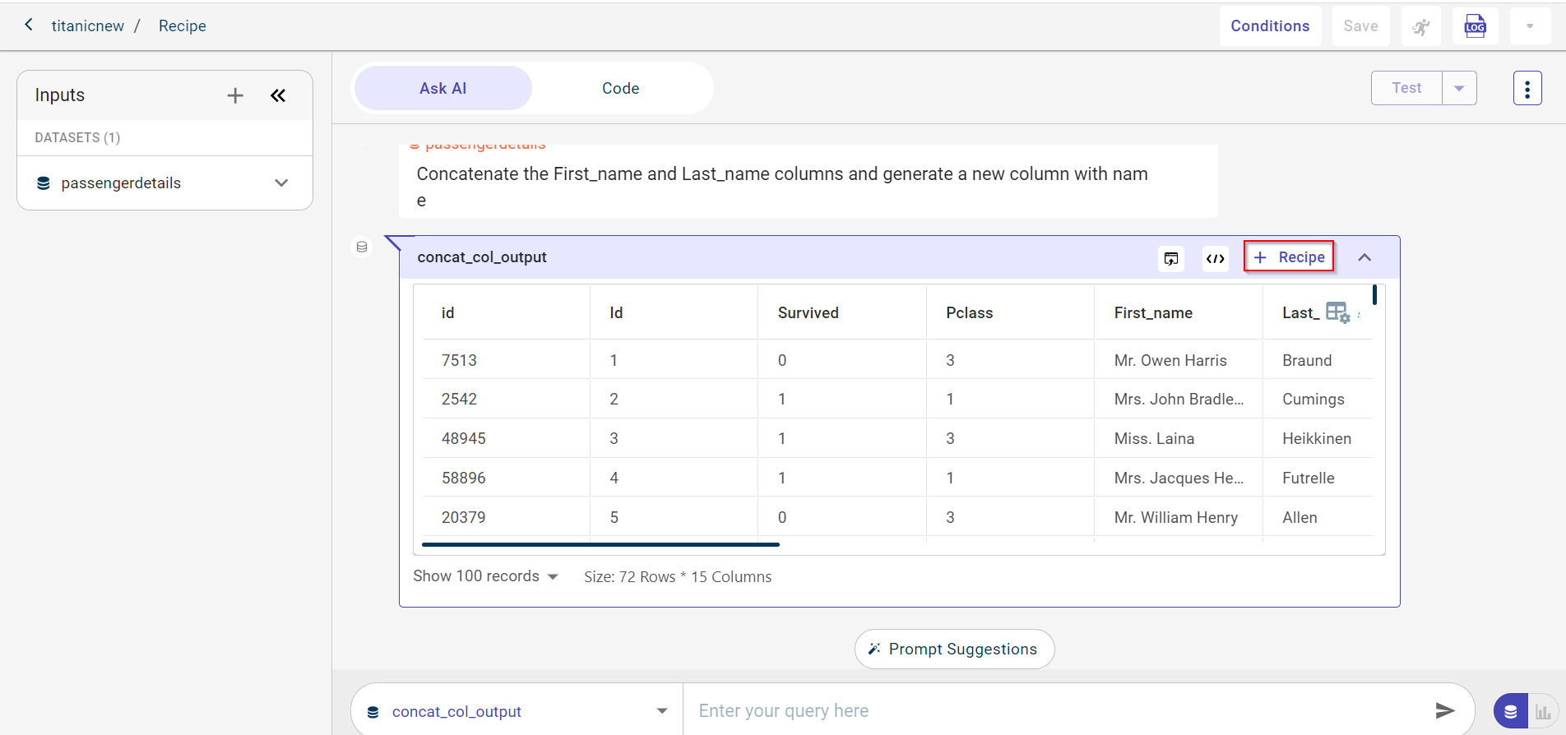View the code icon for concat_col_output

pos(1215,258)
